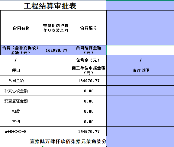174x147 pixels.
Task: Select the 合同名称 header cell
Action: pos(21,28)
